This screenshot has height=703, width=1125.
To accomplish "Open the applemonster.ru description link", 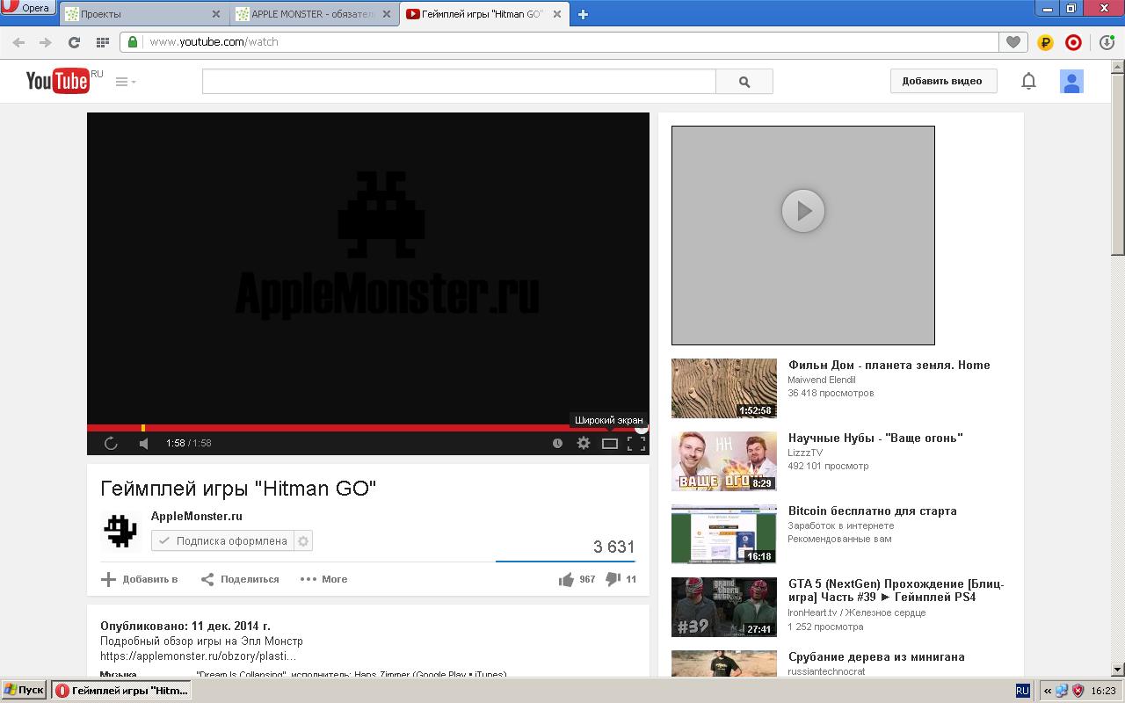I will pyautogui.click(x=198, y=656).
